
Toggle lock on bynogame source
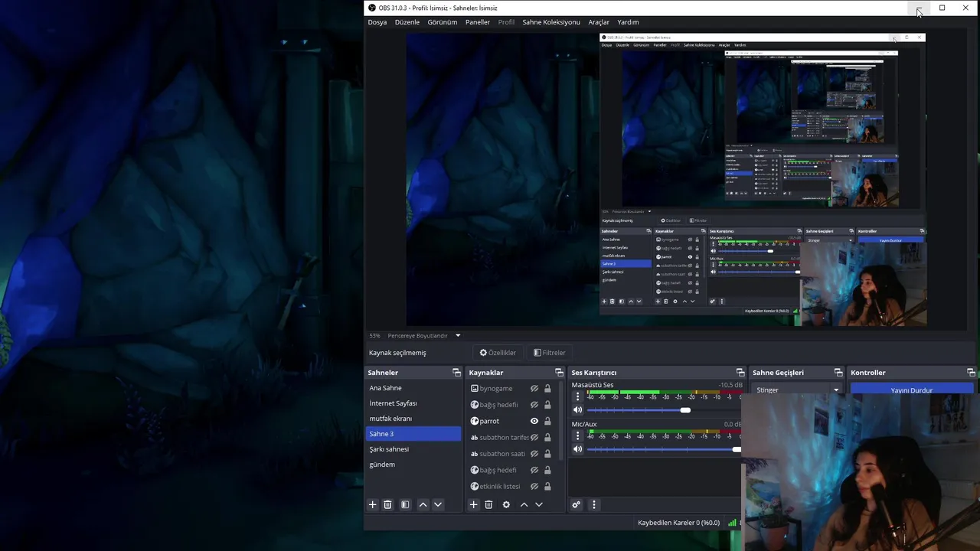(x=547, y=389)
